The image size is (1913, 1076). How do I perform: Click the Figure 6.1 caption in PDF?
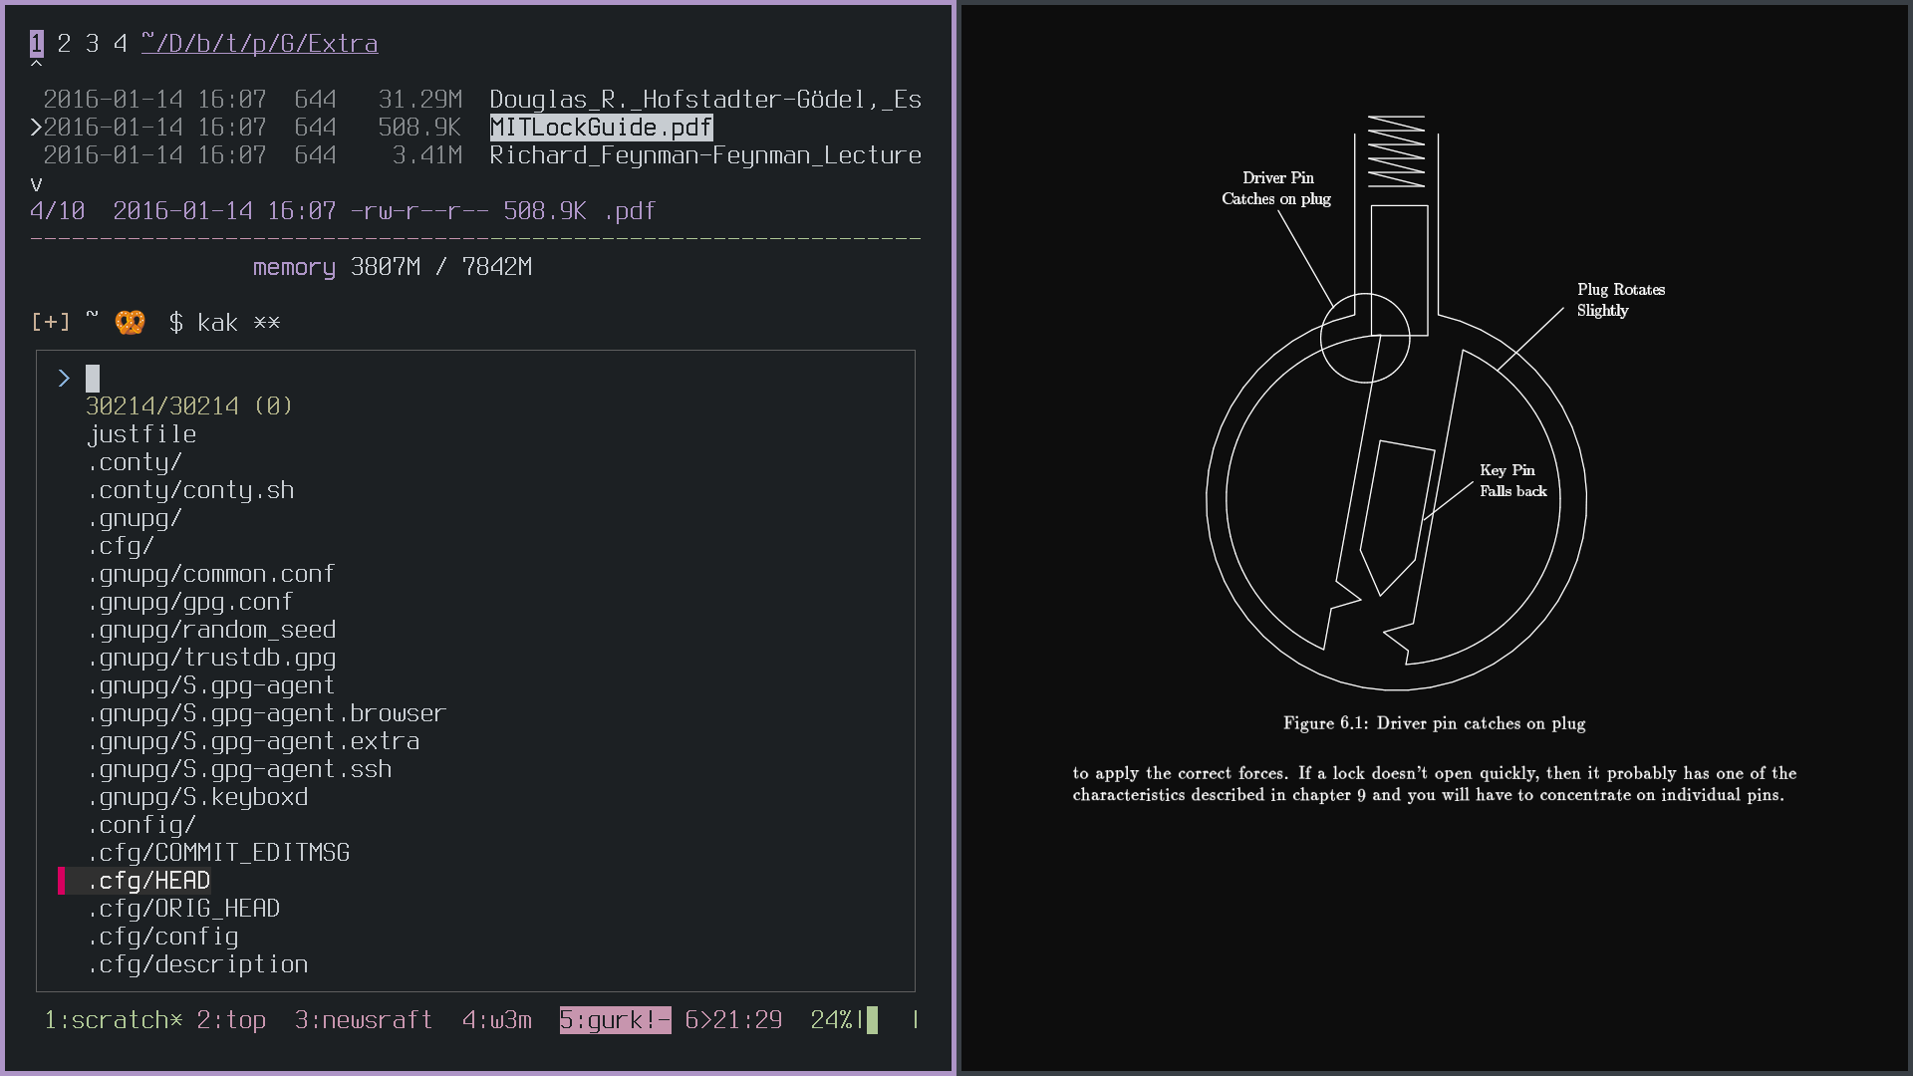[x=1434, y=723]
